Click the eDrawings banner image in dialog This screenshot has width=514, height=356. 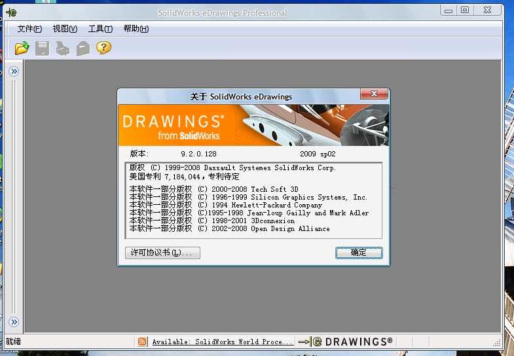point(253,125)
